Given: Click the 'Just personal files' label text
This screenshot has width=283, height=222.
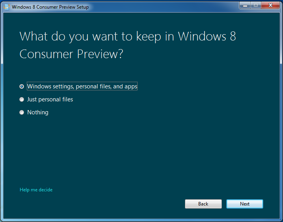Looking at the screenshot, I should click(50, 99).
